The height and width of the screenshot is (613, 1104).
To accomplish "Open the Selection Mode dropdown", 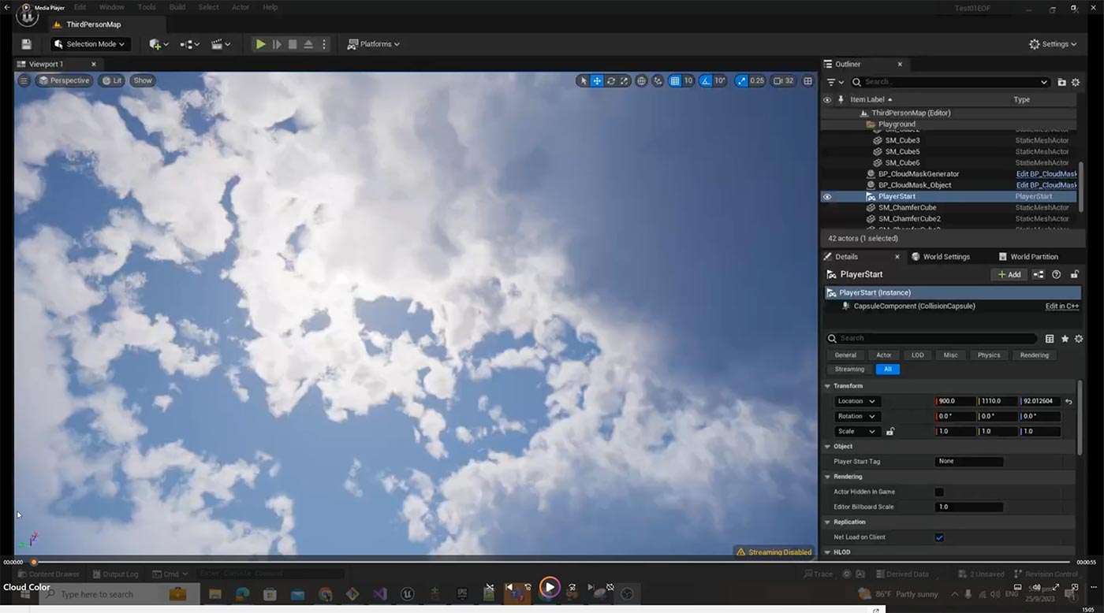I will 91,44.
